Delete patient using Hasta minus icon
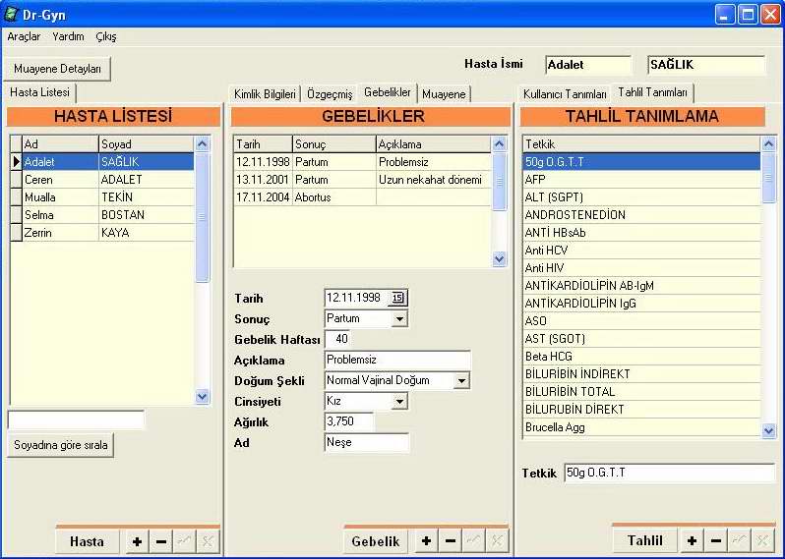Viewport: 785px width, 559px height. (160, 541)
